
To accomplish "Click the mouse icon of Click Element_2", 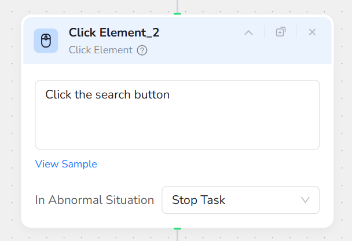I will pos(46,41).
